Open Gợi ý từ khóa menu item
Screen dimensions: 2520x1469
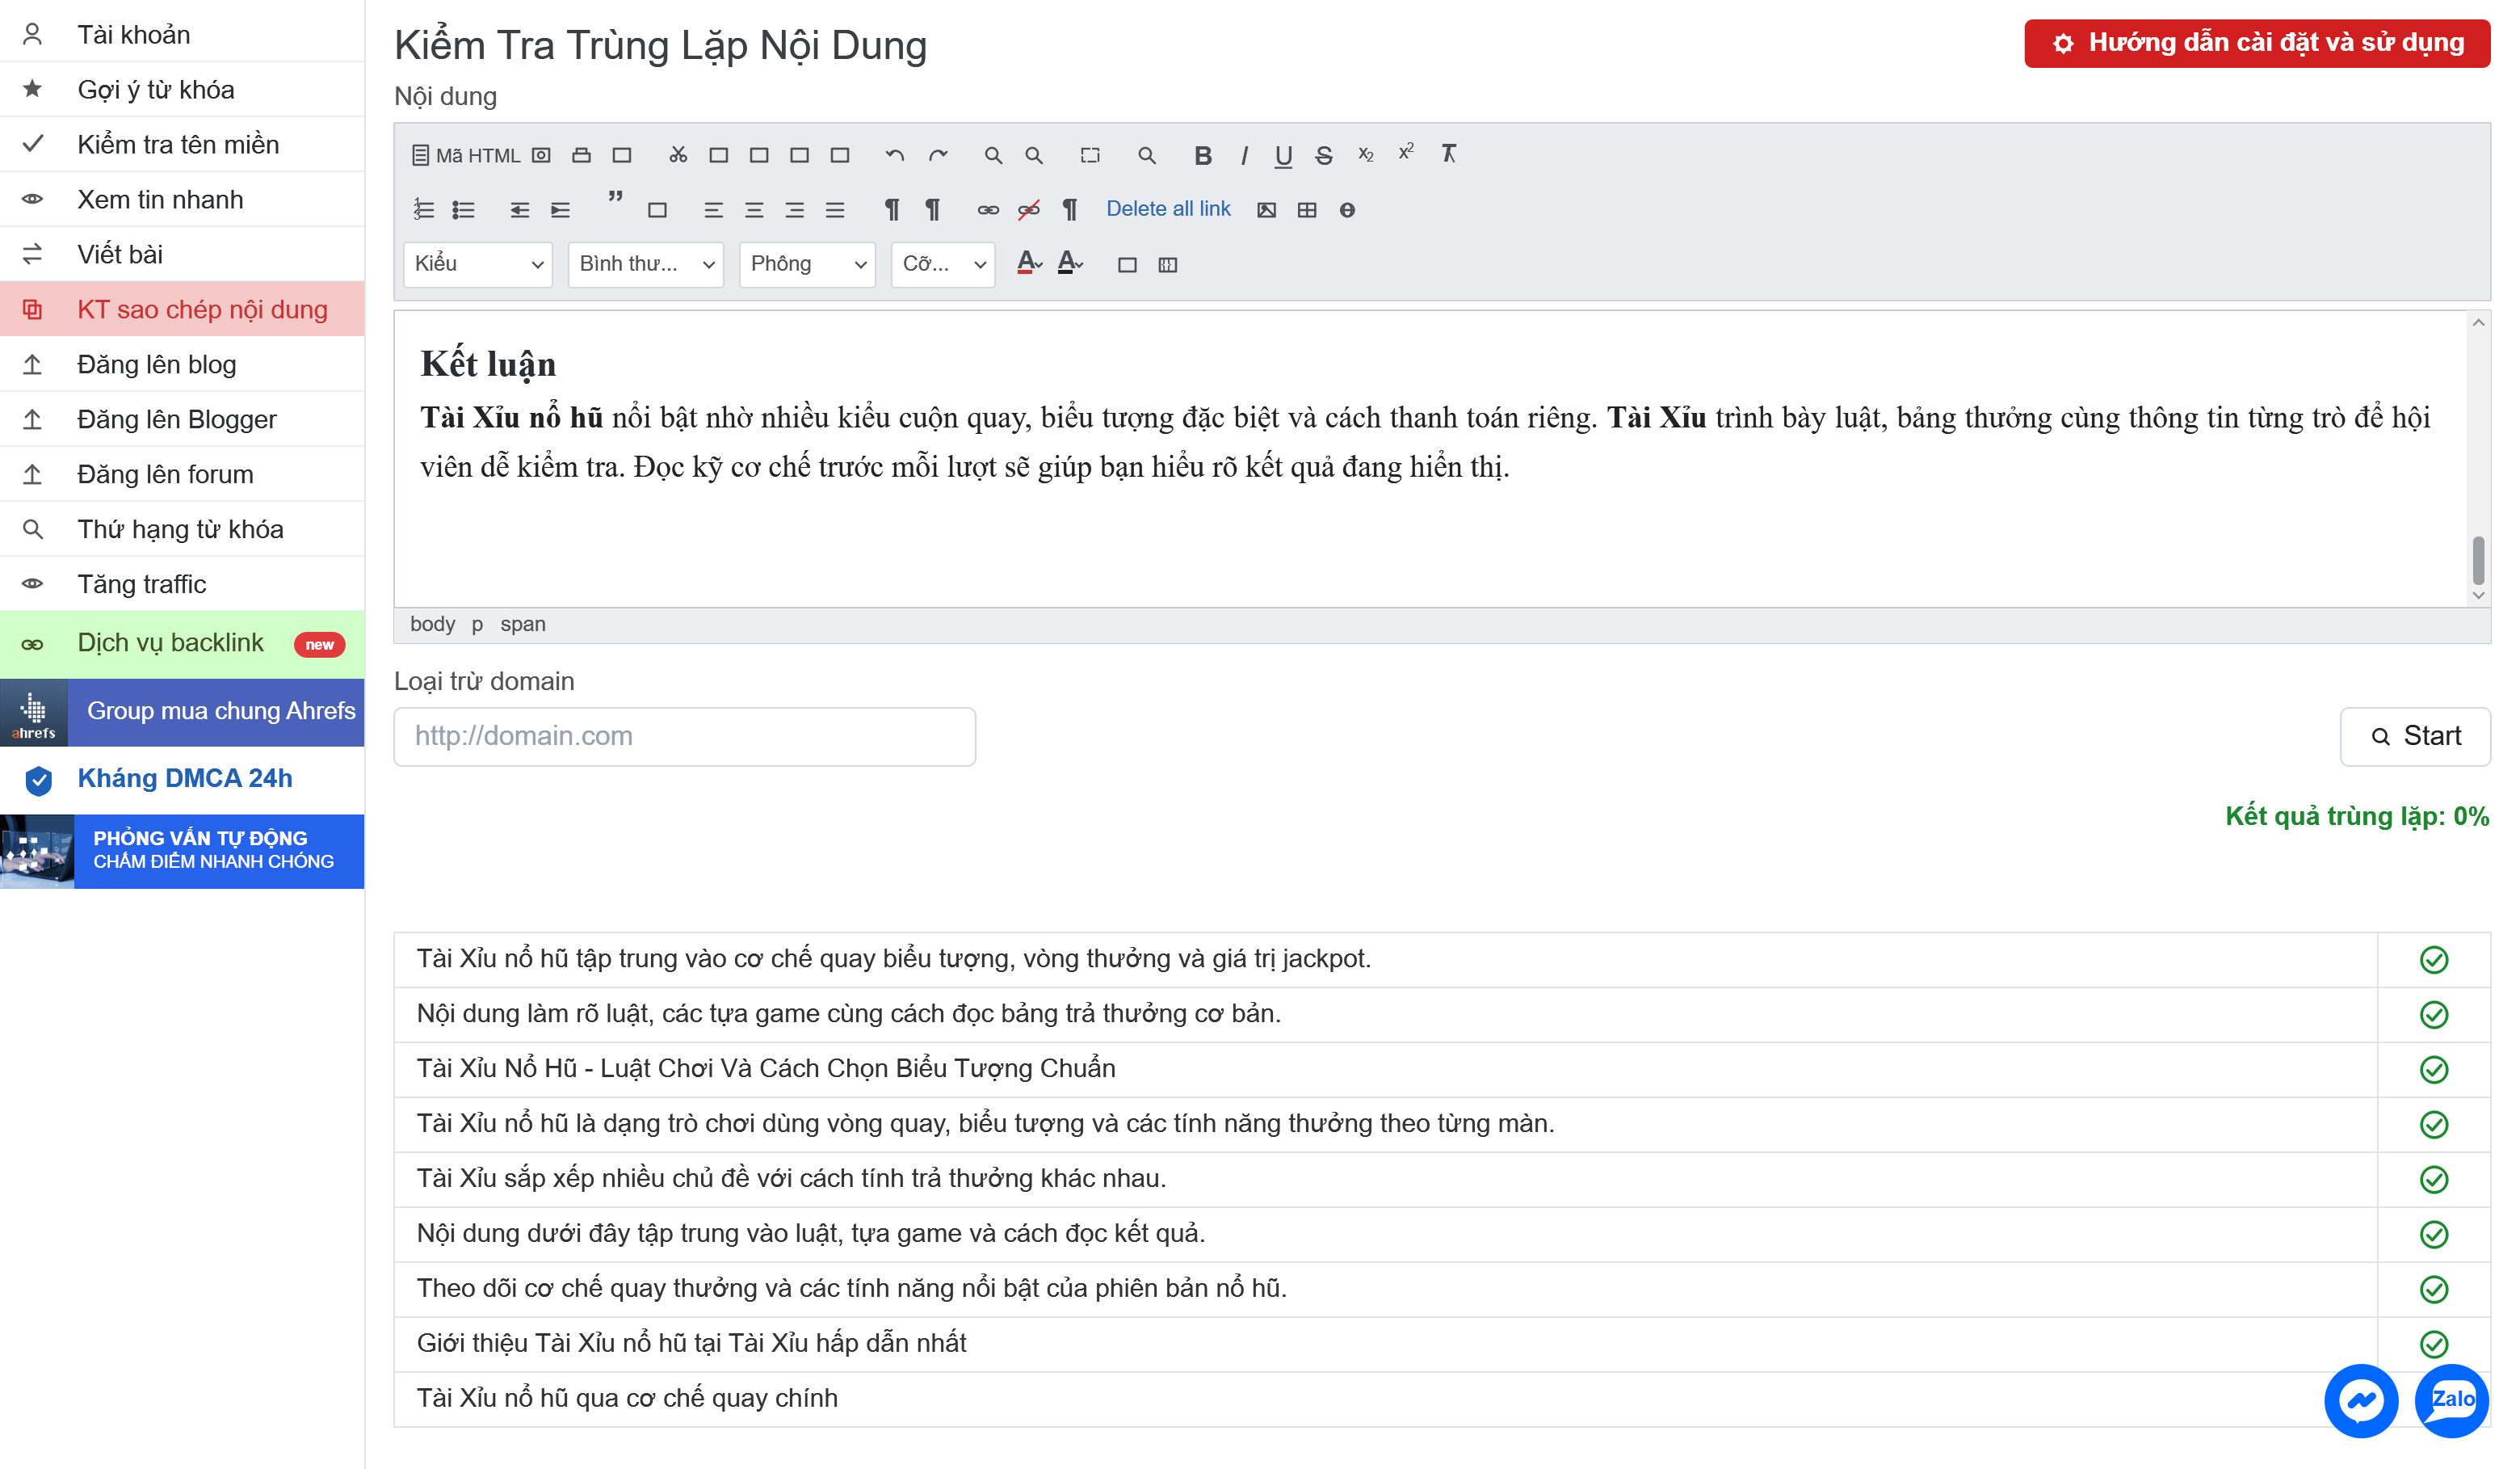tap(182, 90)
